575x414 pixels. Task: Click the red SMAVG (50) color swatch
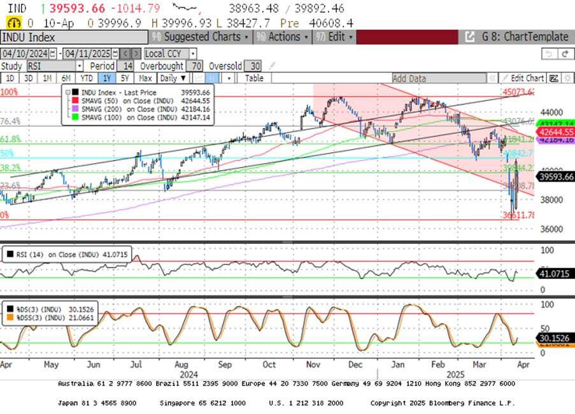[76, 101]
